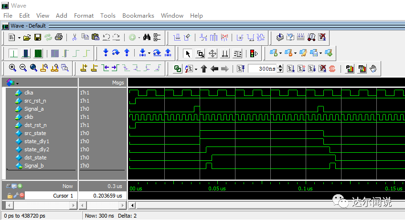Image resolution: width=405 pixels, height=220 pixels.
Task: Toggle the traffic light Stop Wave Drawing
Action: coord(254,54)
